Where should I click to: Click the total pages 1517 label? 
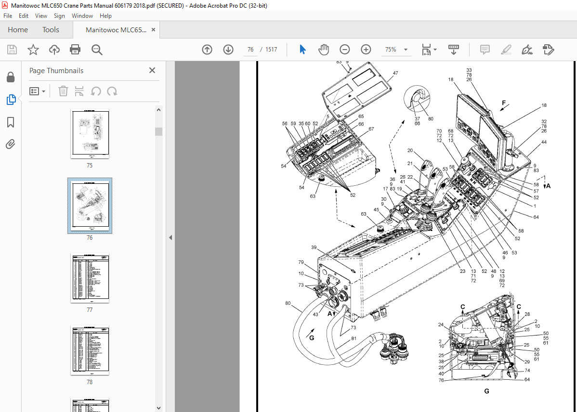(271, 50)
